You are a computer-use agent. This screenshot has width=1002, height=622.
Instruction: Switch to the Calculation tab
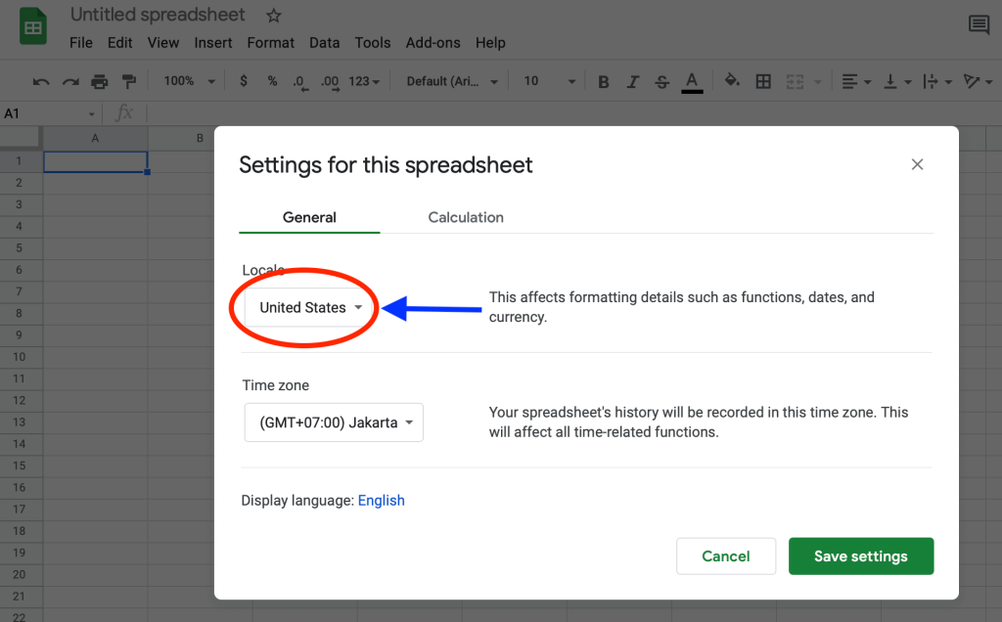pyautogui.click(x=465, y=217)
